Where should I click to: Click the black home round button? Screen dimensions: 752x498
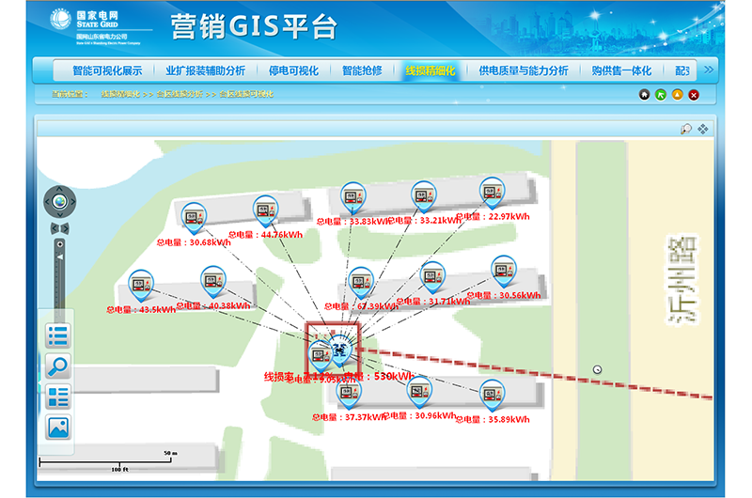(644, 94)
